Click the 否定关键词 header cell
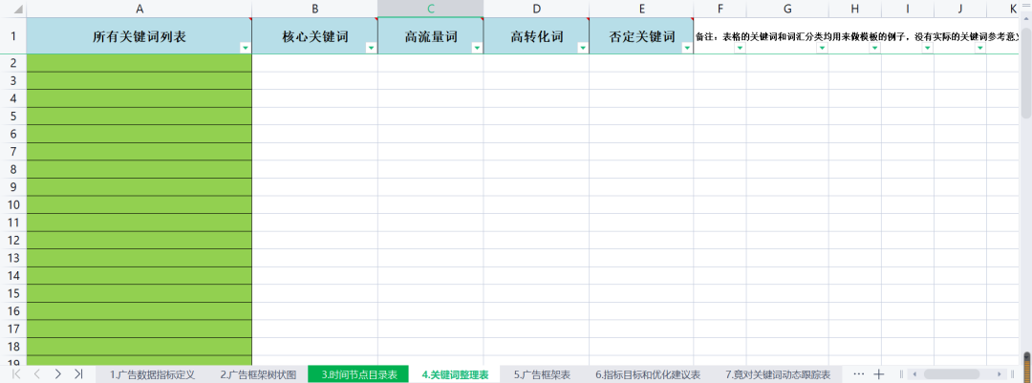This screenshot has width=1032, height=383. tap(642, 36)
